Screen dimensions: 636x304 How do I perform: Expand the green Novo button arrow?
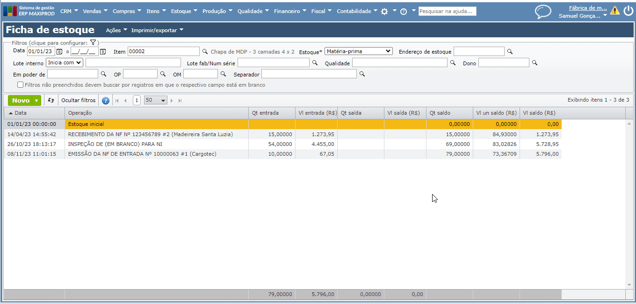click(x=36, y=100)
